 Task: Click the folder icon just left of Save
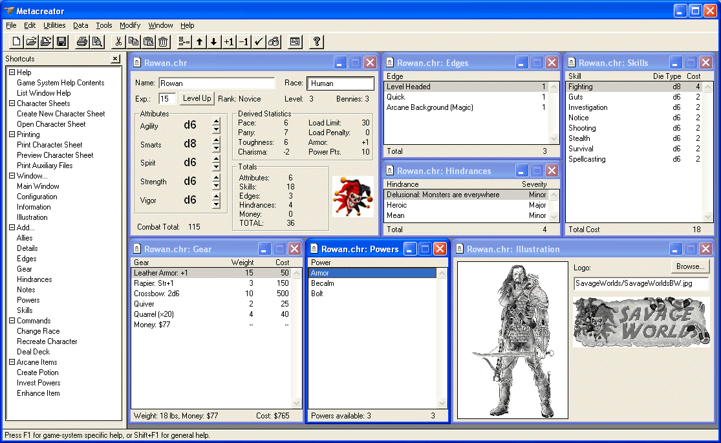(x=46, y=42)
